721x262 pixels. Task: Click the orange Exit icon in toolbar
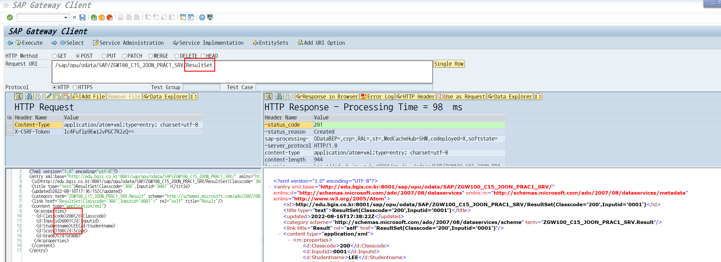coord(102,18)
